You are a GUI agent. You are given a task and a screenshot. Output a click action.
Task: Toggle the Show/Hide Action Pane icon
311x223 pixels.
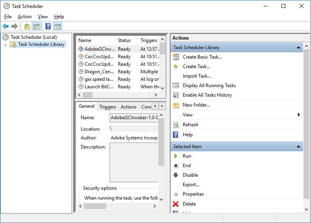coord(58,26)
